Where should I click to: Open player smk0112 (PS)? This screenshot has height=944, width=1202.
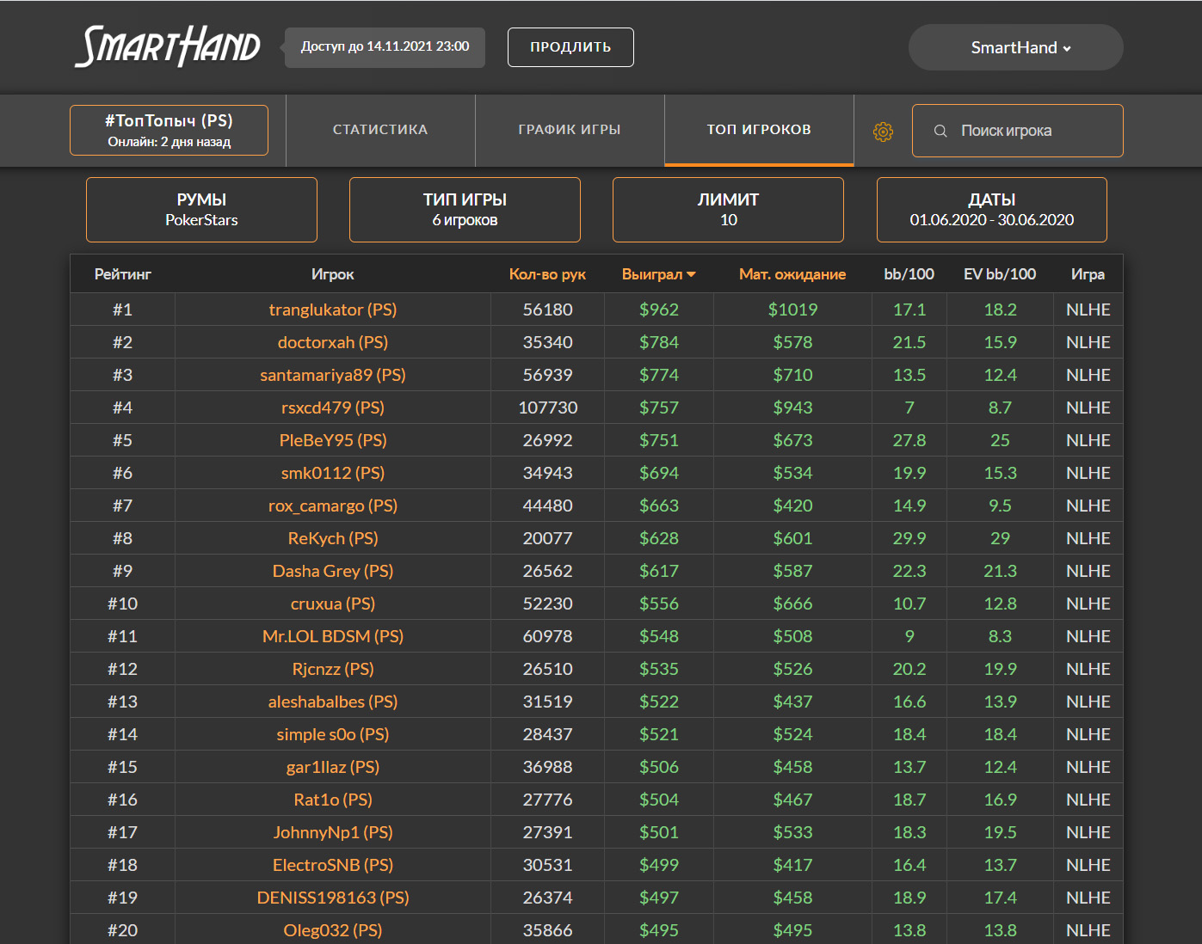[333, 473]
